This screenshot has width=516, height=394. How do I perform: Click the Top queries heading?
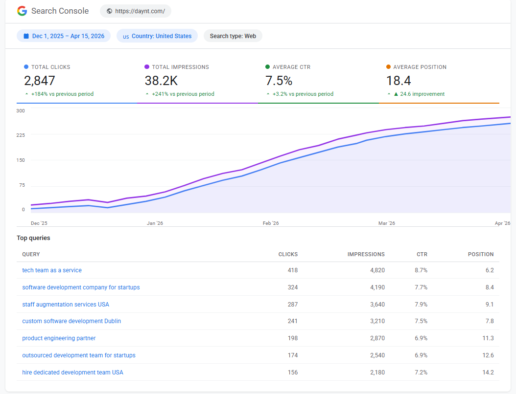click(x=34, y=238)
